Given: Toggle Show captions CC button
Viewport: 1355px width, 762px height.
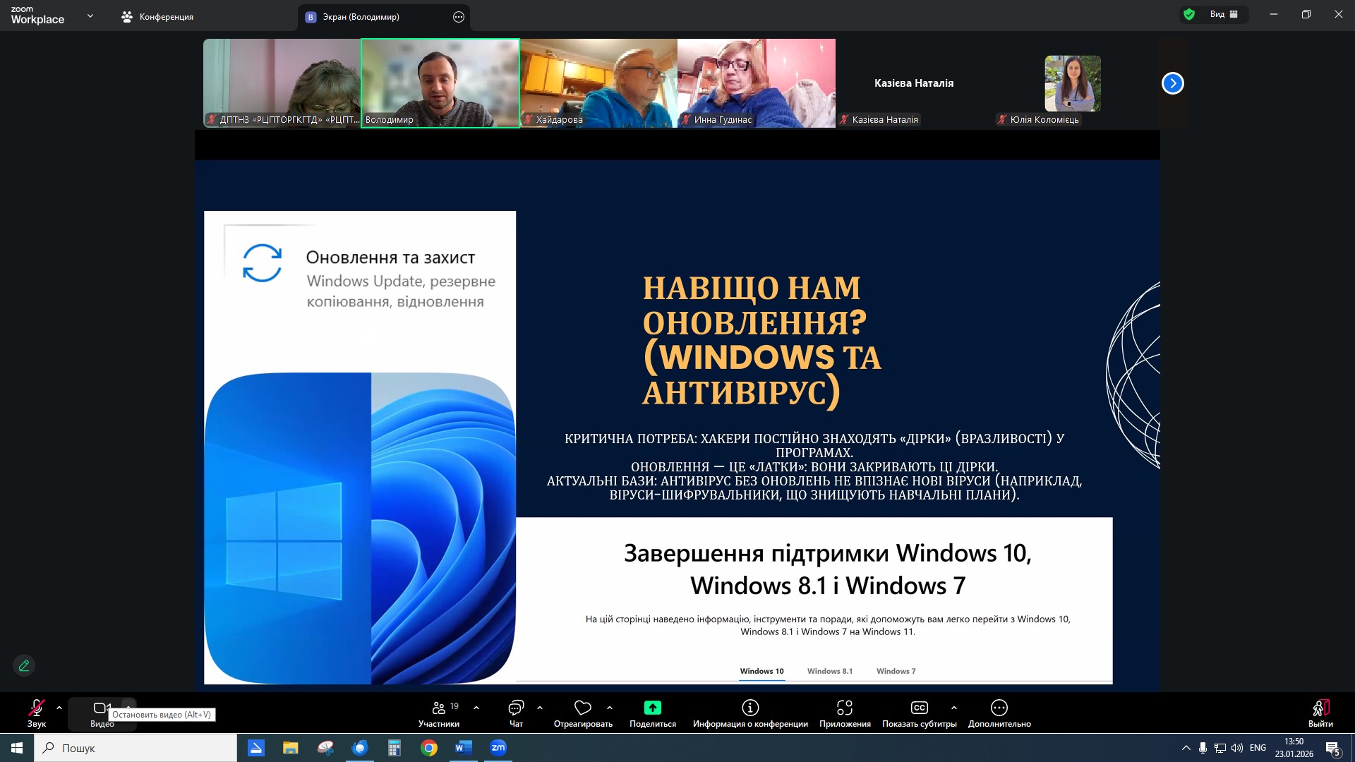Looking at the screenshot, I should pos(919,708).
